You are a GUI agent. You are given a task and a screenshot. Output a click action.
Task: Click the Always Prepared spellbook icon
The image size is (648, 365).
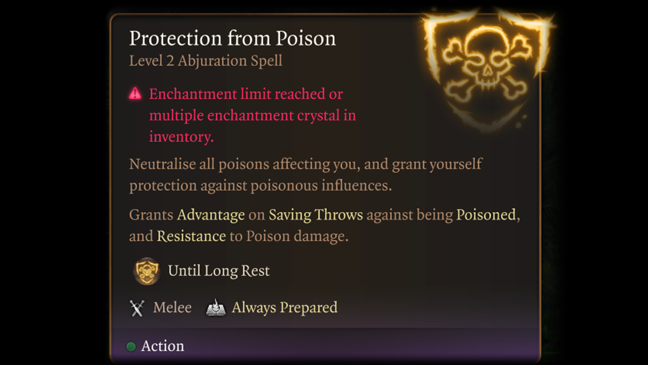coord(216,308)
